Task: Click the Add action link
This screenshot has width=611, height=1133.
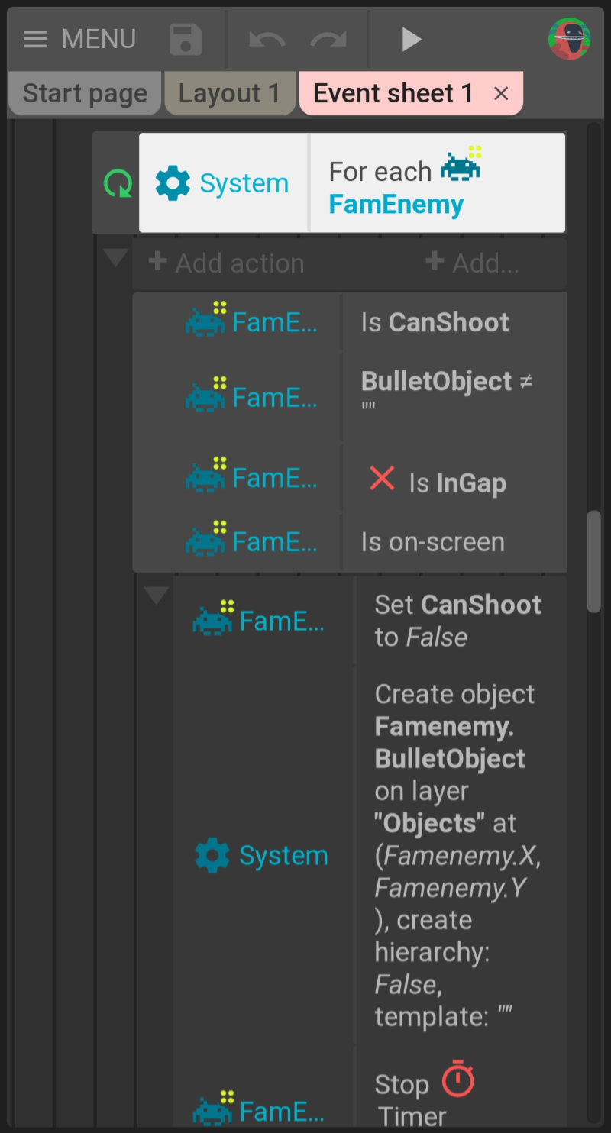Action: click(227, 263)
